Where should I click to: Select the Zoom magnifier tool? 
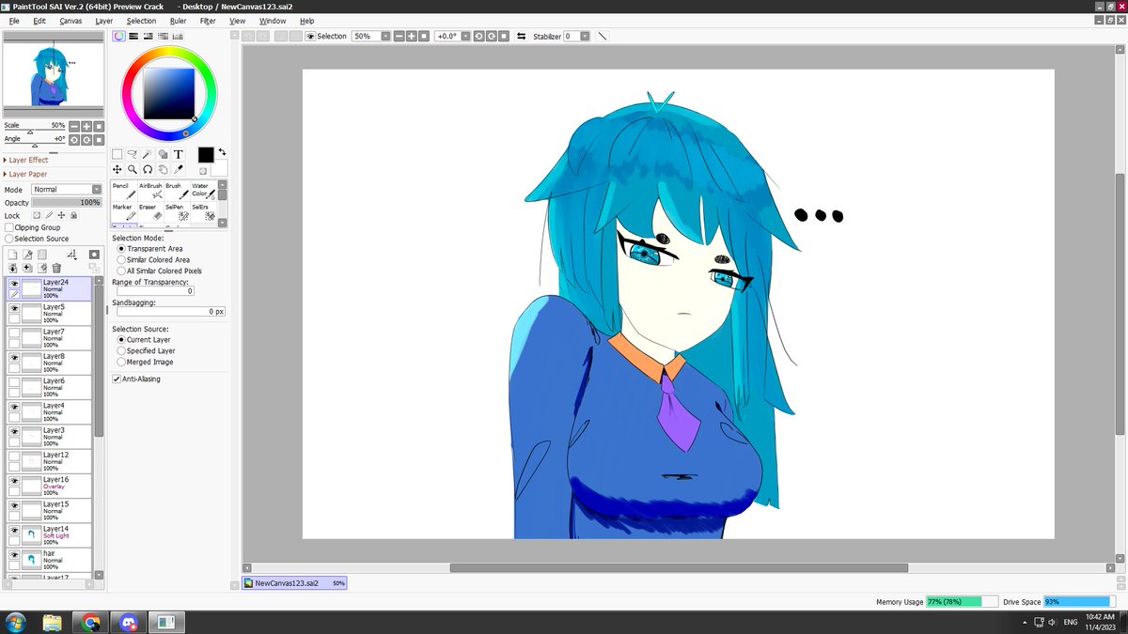tap(132, 170)
